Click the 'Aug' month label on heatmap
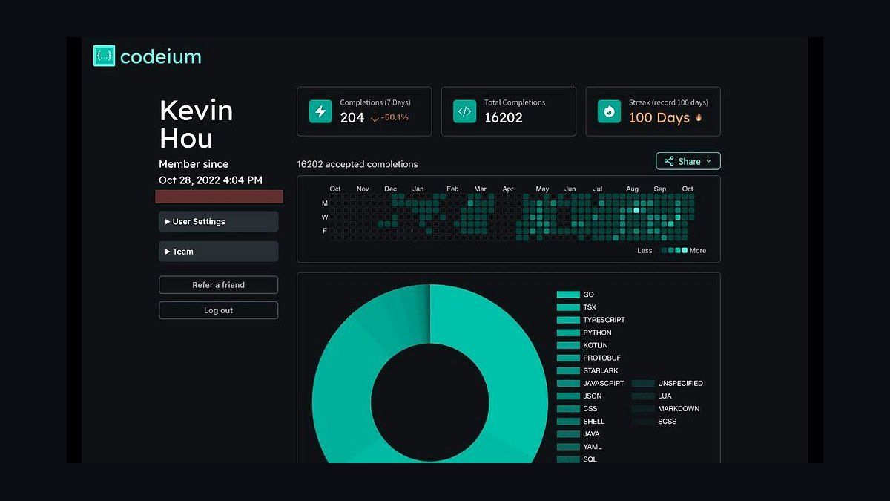Image resolution: width=890 pixels, height=501 pixels. (632, 189)
